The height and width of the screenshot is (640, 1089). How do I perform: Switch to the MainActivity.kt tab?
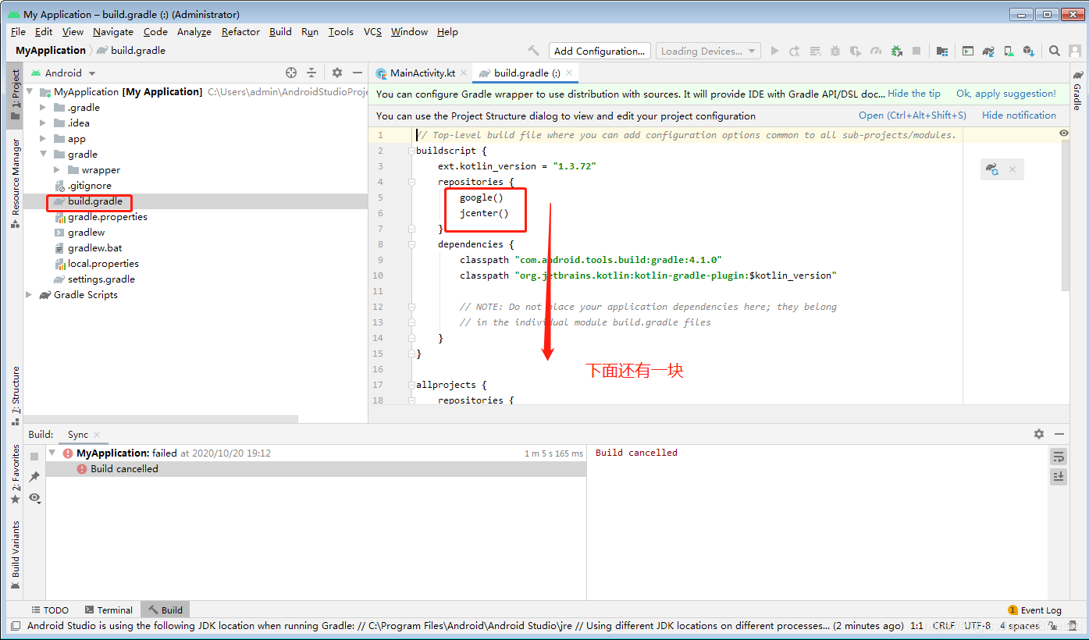[x=422, y=73]
